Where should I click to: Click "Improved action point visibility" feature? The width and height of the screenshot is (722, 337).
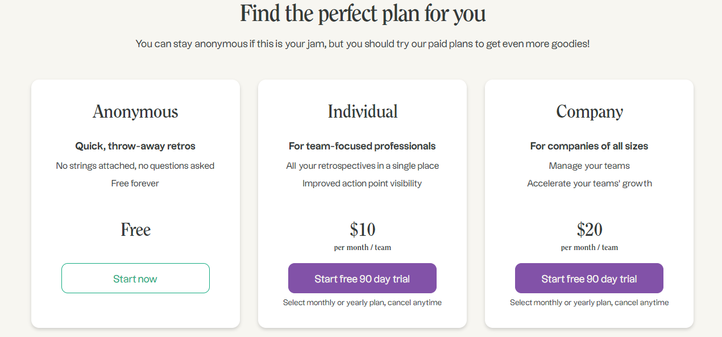[x=362, y=184]
